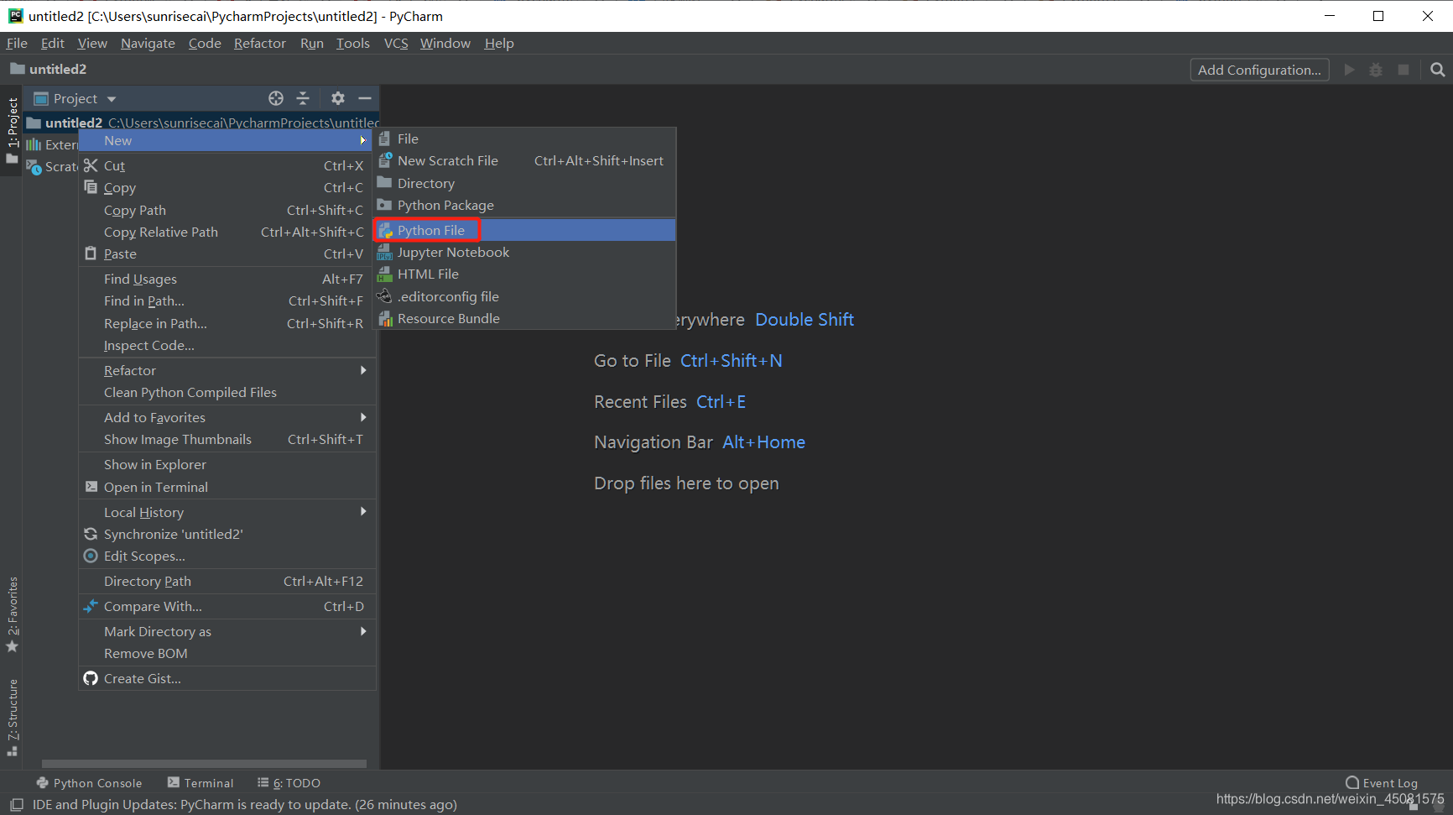Screen dimensions: 1453x815
Task: Toggle the Structure side tab
Action: (12, 718)
